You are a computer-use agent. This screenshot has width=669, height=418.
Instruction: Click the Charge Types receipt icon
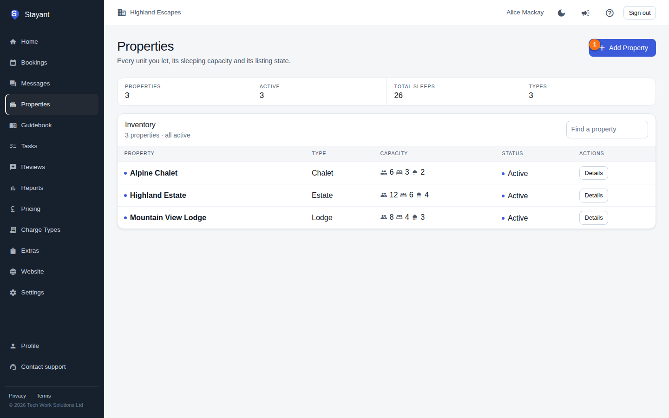coord(13,230)
